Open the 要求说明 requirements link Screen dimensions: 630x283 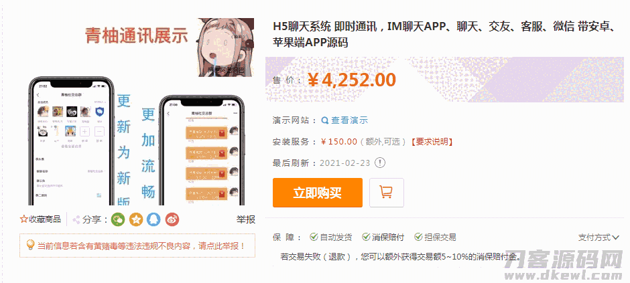click(432, 142)
